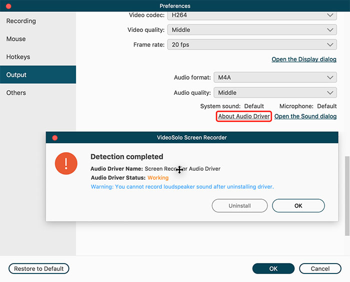The height and width of the screenshot is (282, 350).
Task: Open the Display dialog link
Action: tap(304, 59)
